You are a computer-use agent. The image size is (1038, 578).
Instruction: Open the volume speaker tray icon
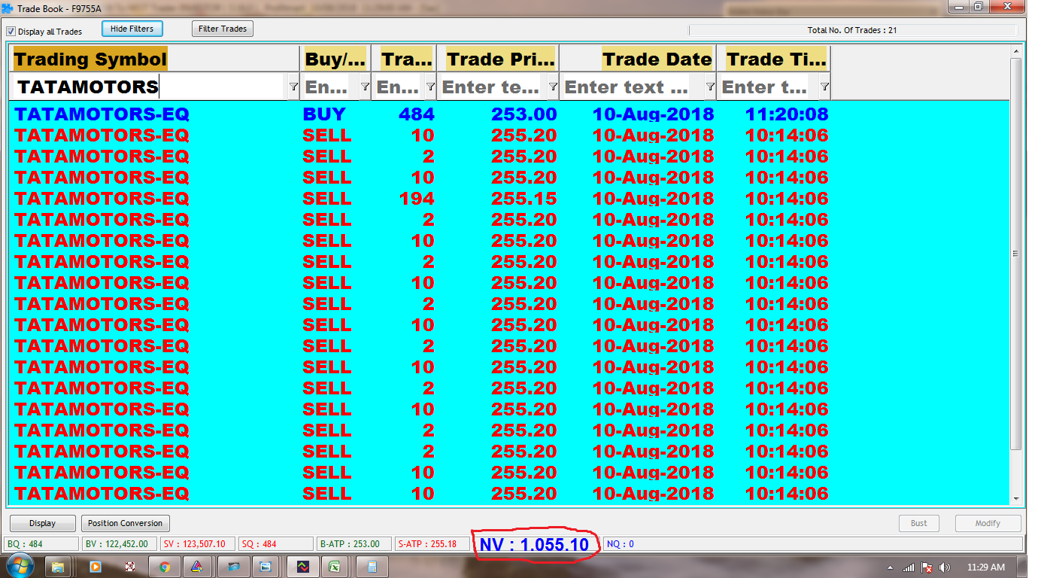click(x=945, y=567)
